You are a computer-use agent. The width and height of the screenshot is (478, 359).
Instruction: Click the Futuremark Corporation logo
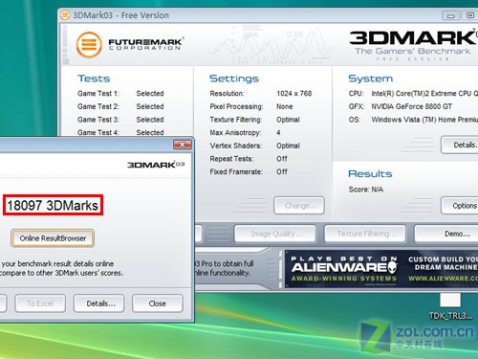tap(129, 44)
